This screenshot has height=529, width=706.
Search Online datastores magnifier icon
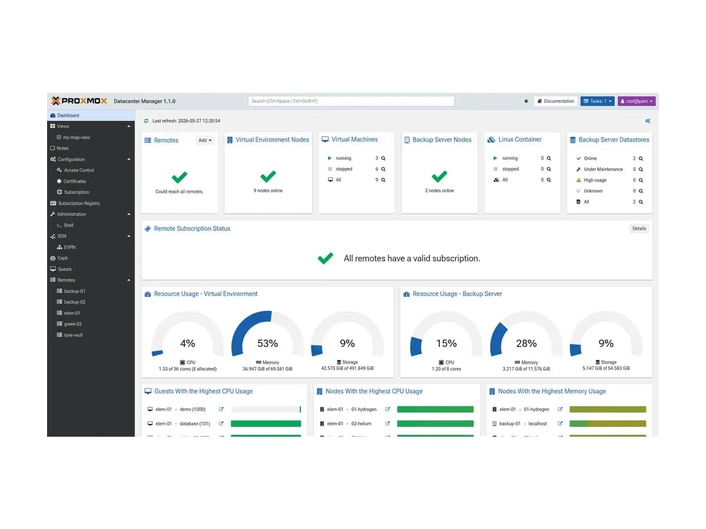pos(641,159)
